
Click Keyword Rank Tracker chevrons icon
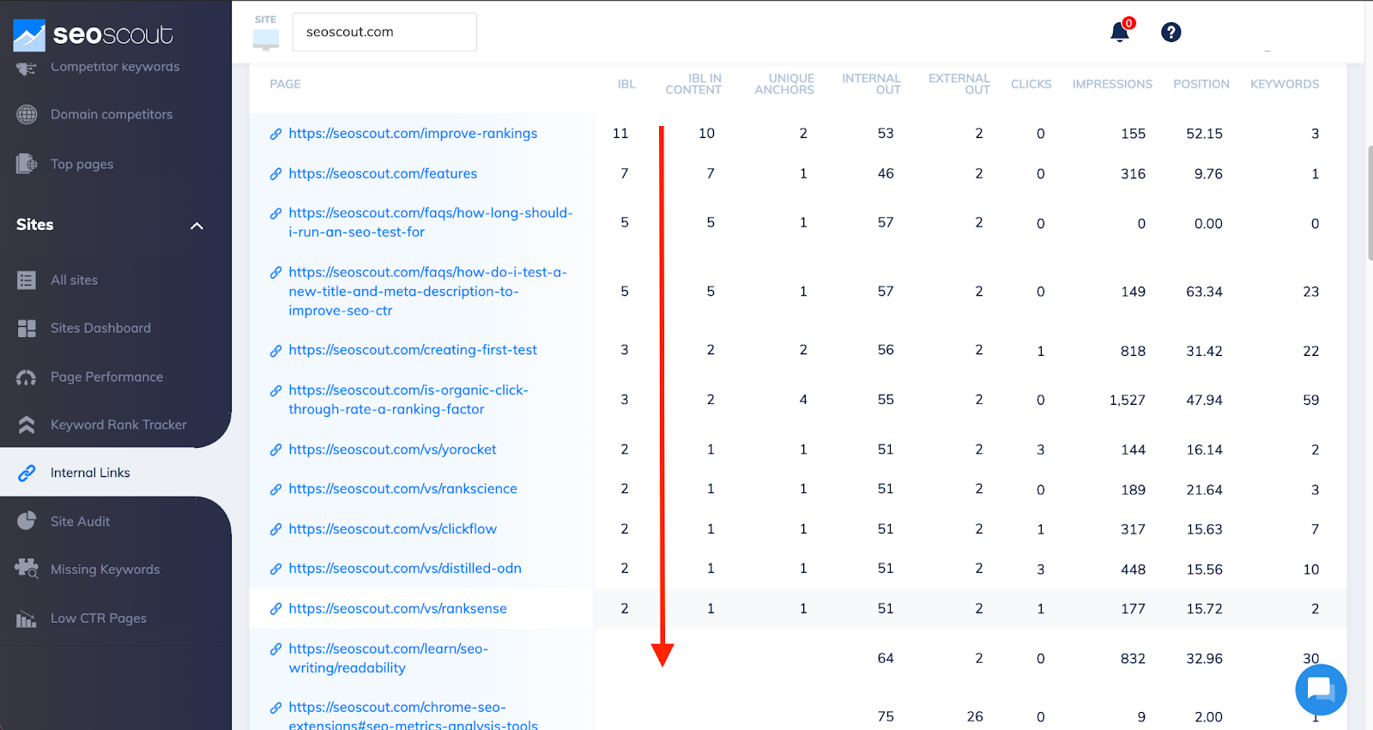coord(27,425)
